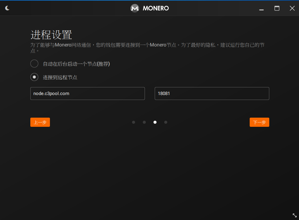
Task: Focus the port field showing 18081
Action: (212, 94)
